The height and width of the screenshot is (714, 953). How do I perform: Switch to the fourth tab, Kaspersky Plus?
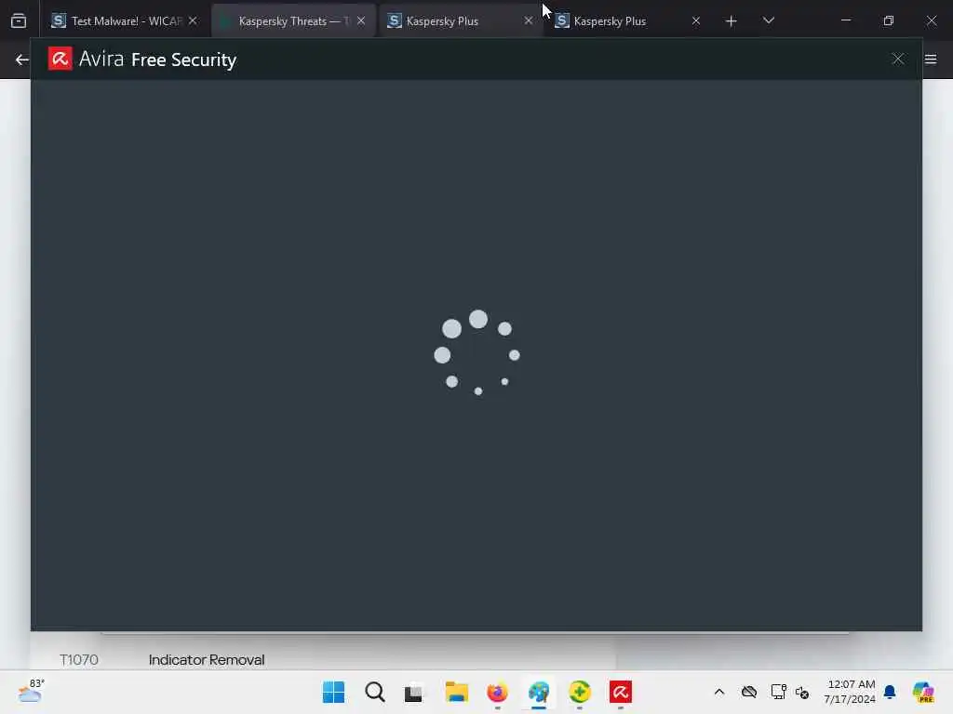tap(628, 21)
